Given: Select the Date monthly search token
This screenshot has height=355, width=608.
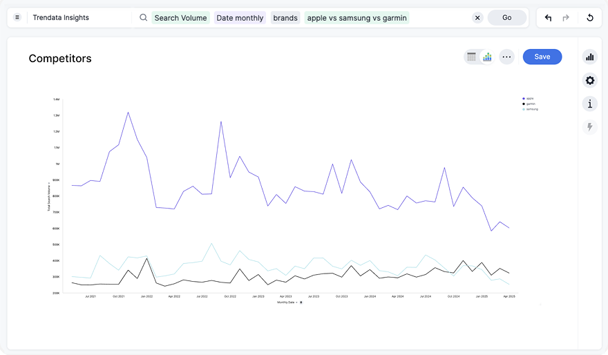Looking at the screenshot, I should (x=240, y=17).
